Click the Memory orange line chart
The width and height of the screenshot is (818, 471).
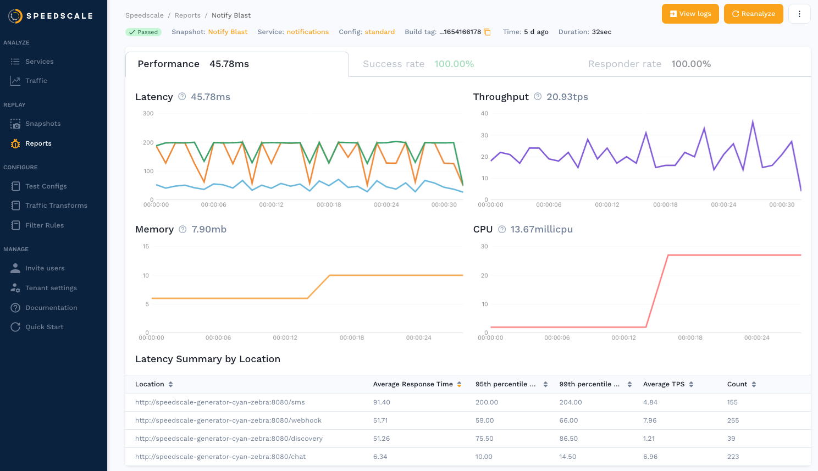(x=307, y=287)
